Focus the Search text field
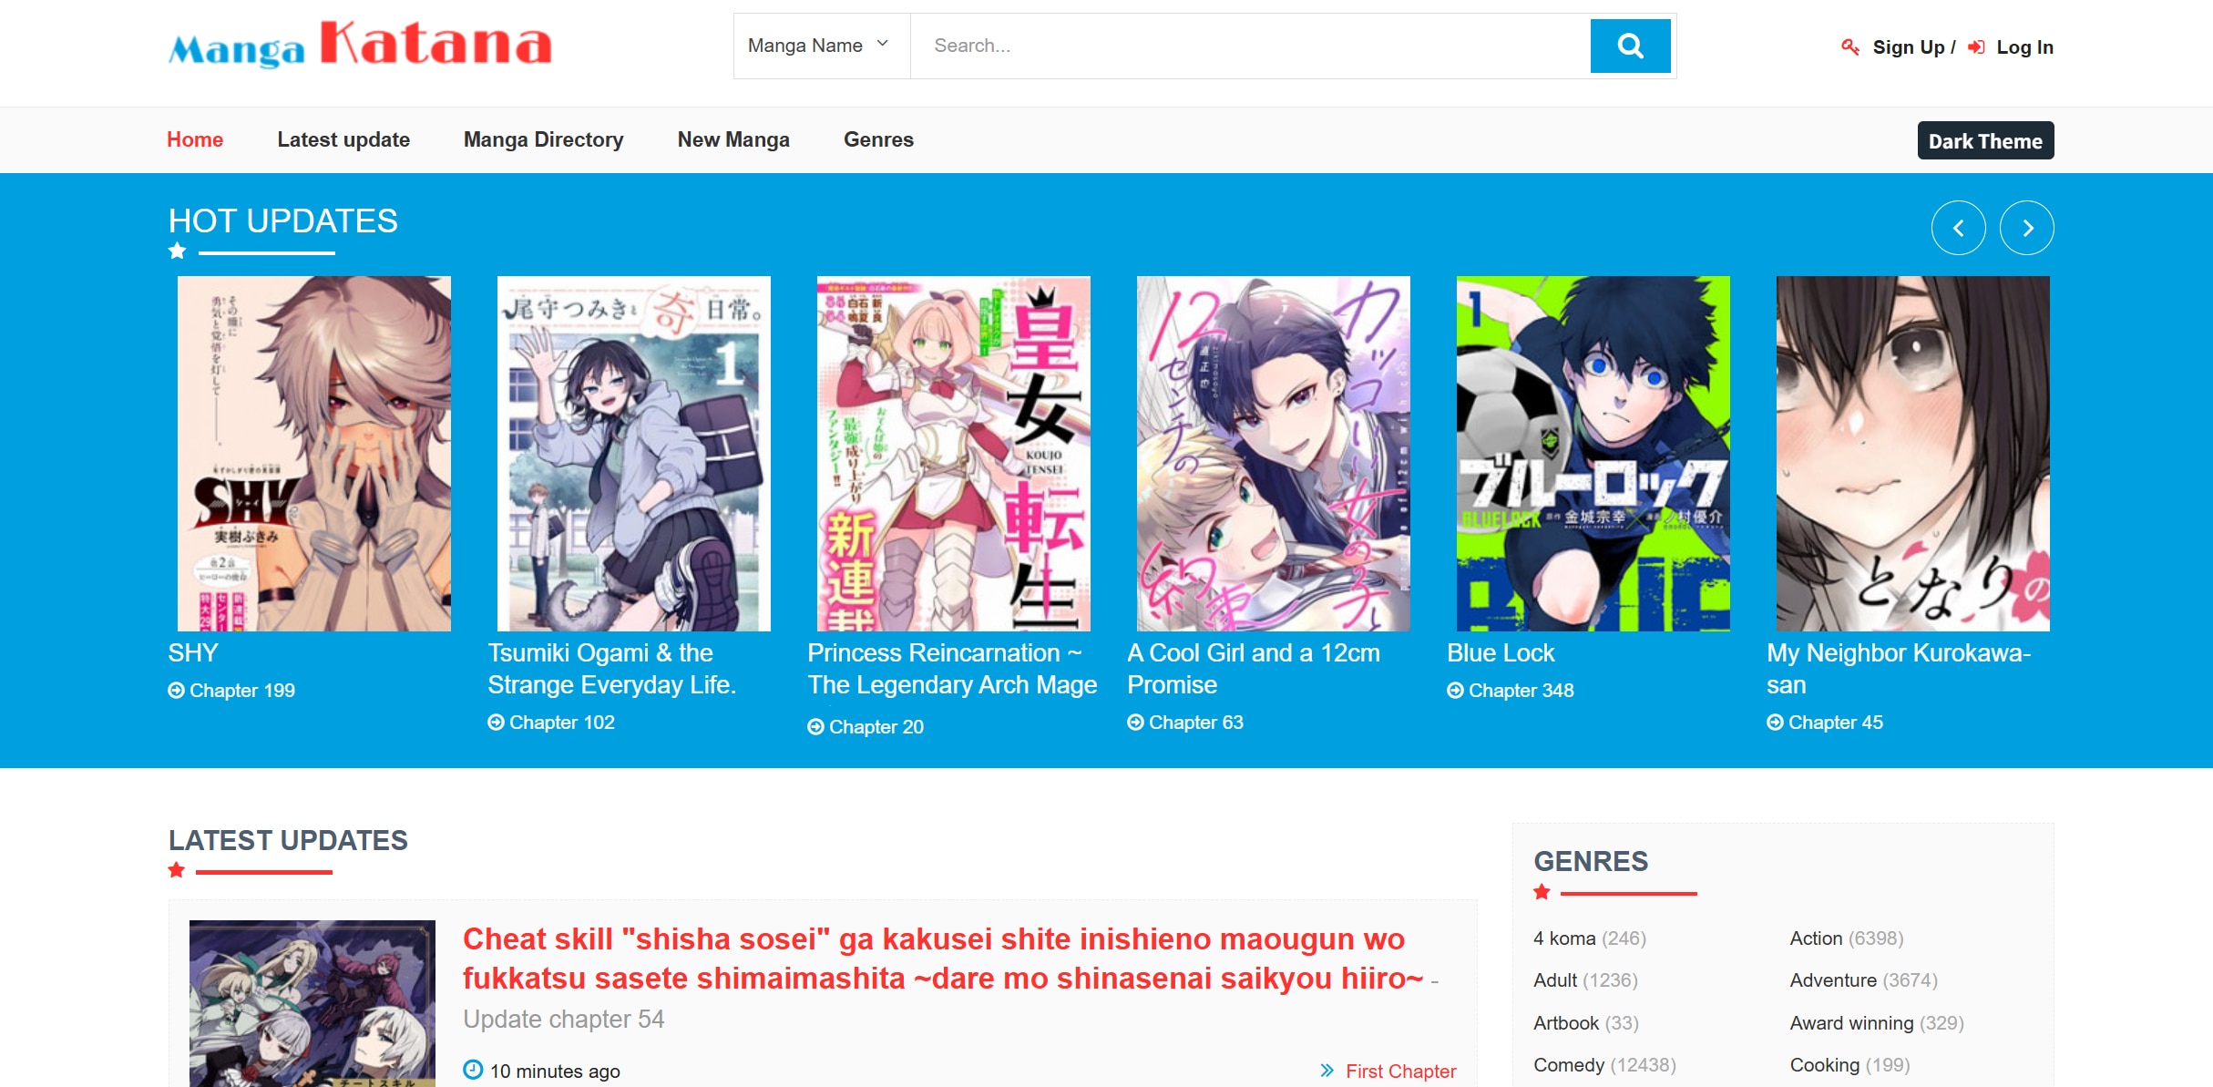The image size is (2213, 1087). point(1251,46)
